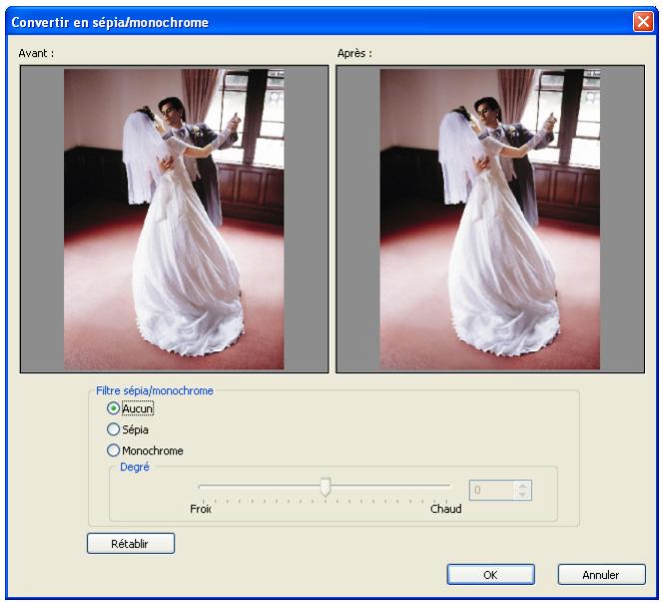Image resolution: width=663 pixels, height=602 pixels.
Task: Increase Degré value with up arrow
Action: click(x=523, y=486)
